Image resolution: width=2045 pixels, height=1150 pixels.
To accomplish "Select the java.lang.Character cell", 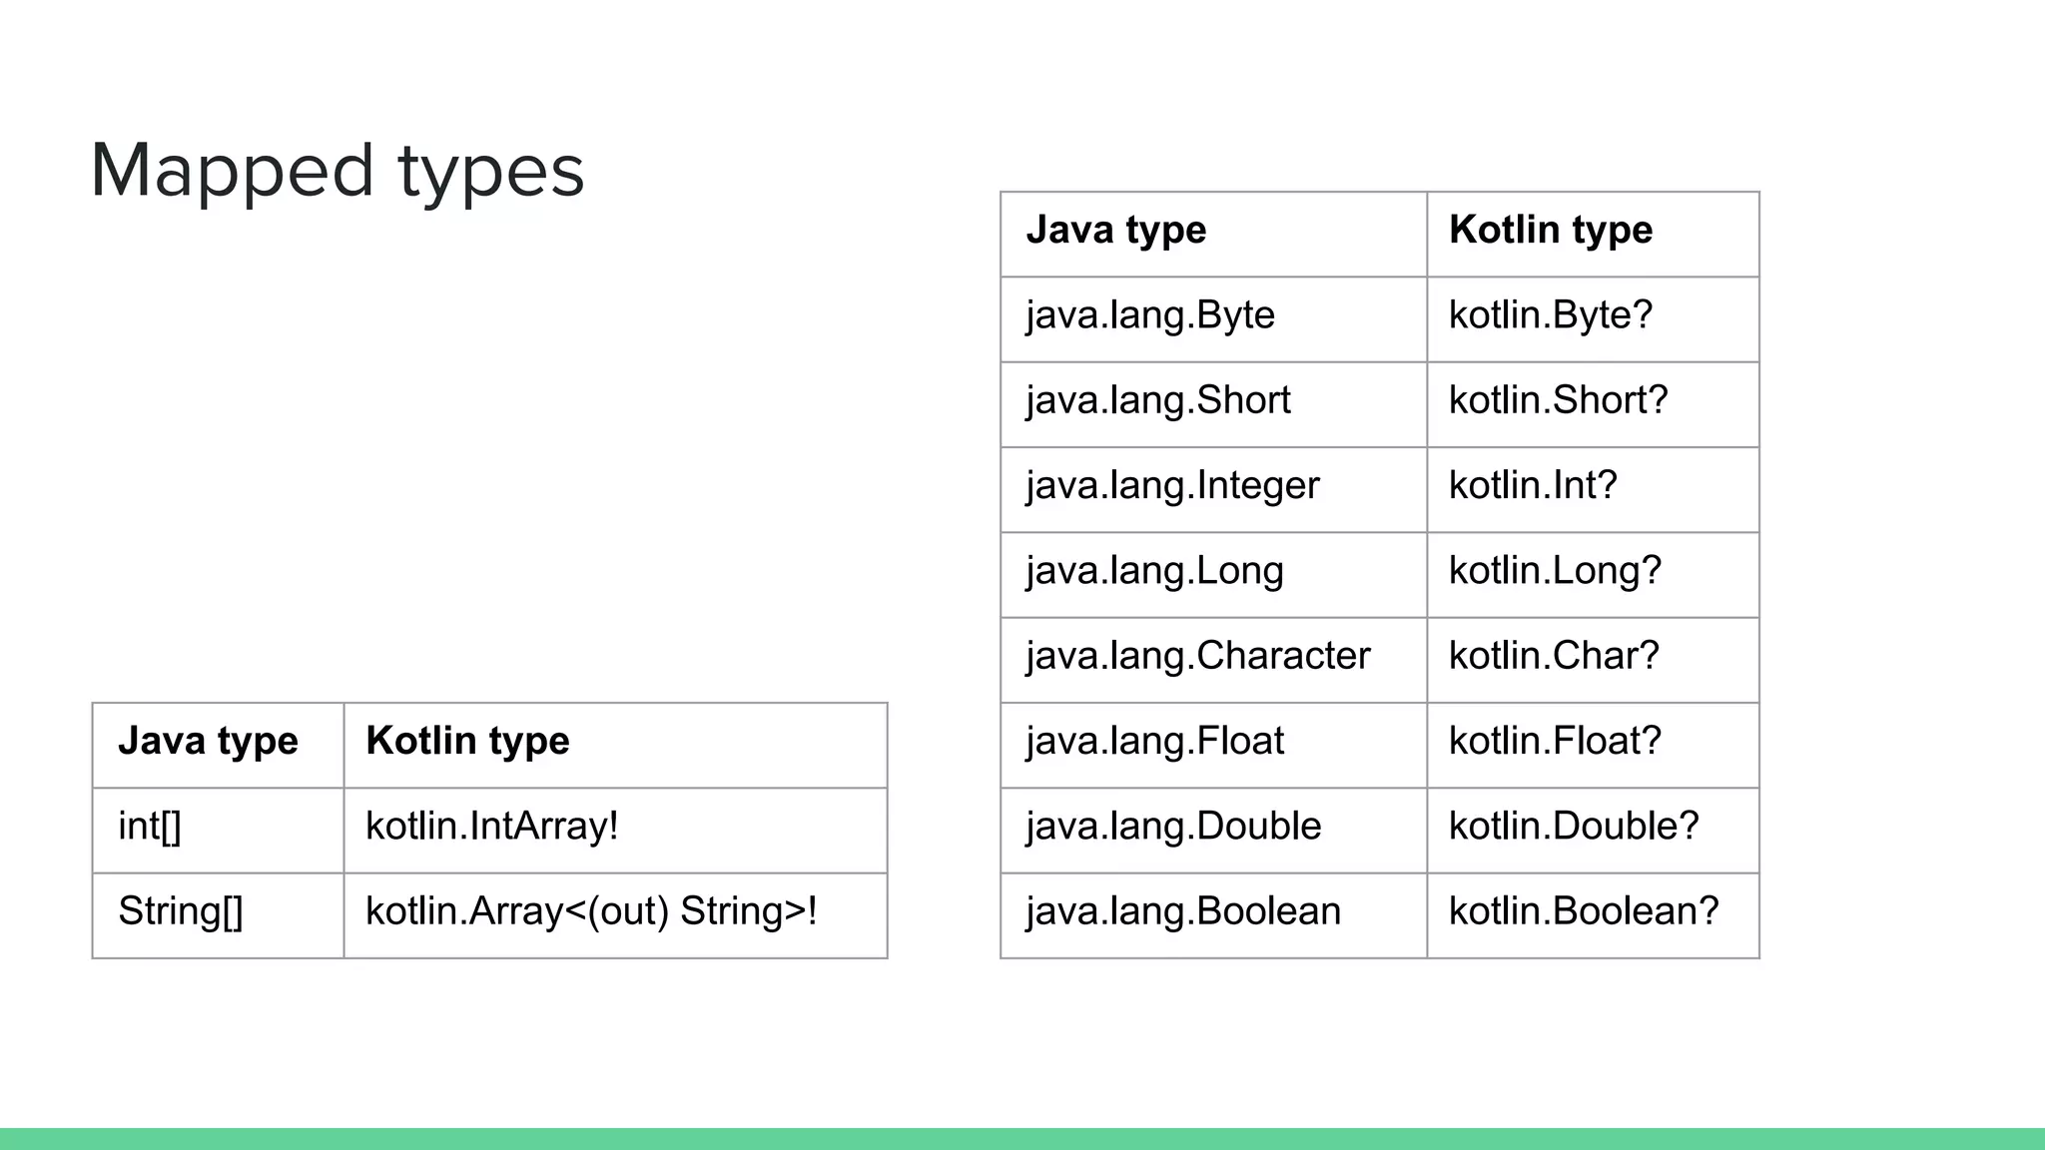I will [x=1198, y=656].
